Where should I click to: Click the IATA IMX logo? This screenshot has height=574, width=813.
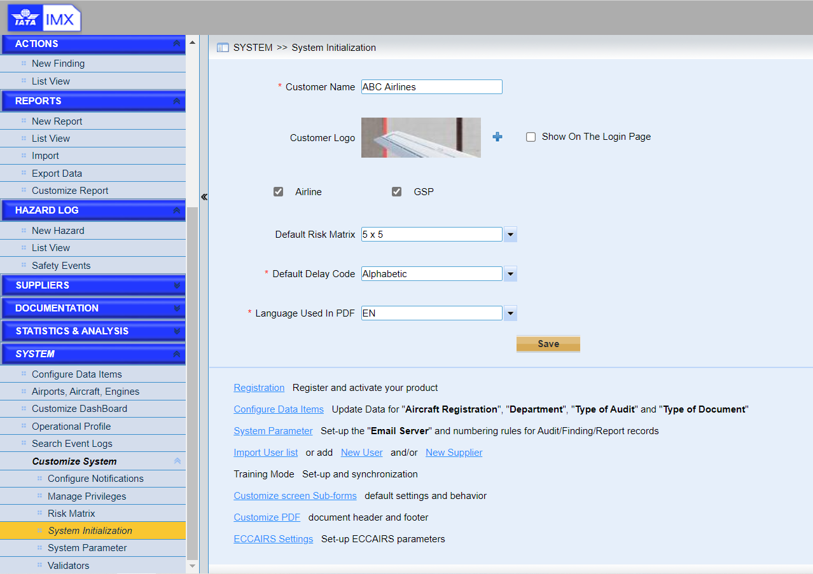point(44,18)
